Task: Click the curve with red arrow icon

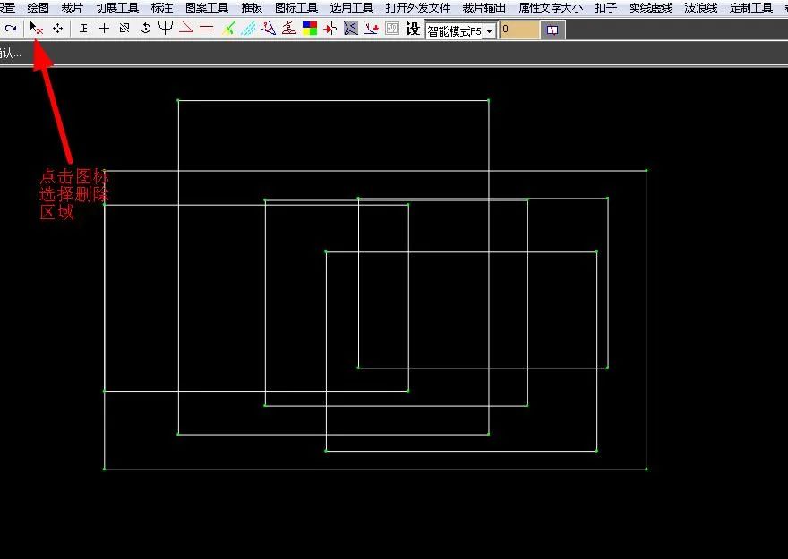Action: pyautogui.click(x=372, y=29)
